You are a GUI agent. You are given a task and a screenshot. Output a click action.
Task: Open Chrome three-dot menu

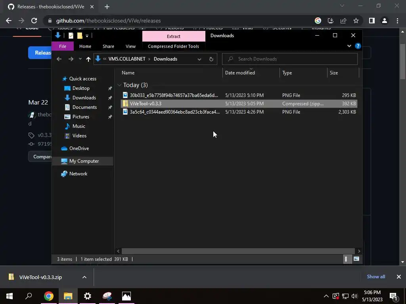click(x=397, y=21)
